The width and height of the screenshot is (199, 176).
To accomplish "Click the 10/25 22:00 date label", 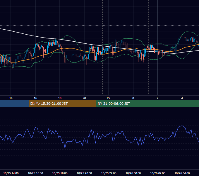I will pyautogui.click(x=109, y=173).
